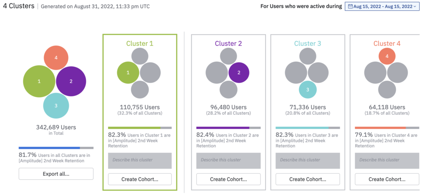Click Export all button
The width and height of the screenshot is (423, 195).
[56, 174]
